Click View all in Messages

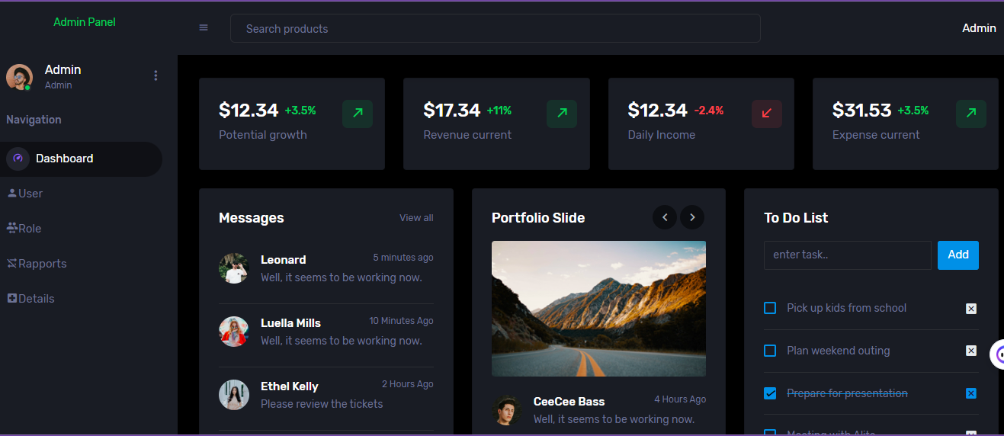(416, 218)
